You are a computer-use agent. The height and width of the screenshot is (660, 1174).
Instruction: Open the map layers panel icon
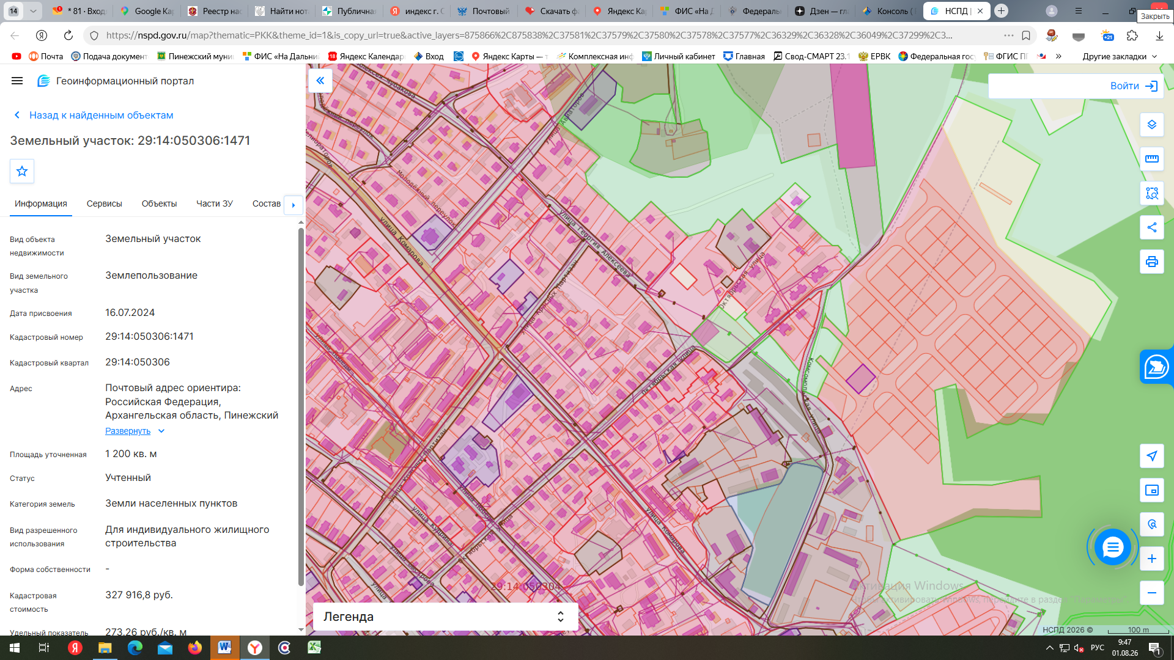tap(1152, 125)
